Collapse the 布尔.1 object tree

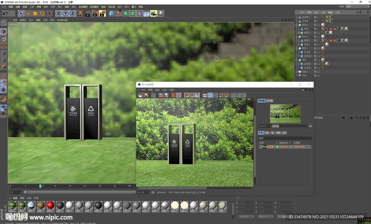(297, 48)
